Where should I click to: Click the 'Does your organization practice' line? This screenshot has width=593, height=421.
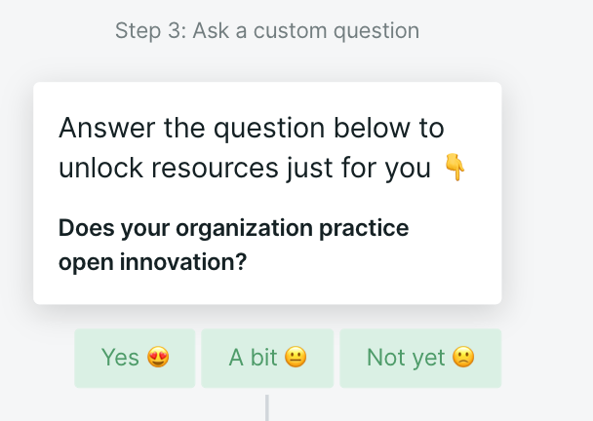pyautogui.click(x=233, y=228)
